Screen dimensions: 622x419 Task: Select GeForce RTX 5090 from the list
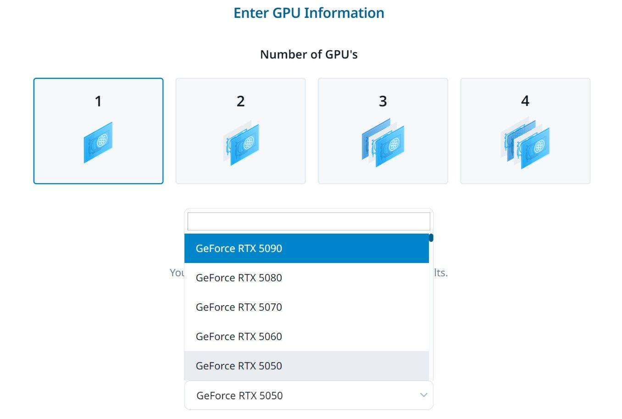[x=306, y=248]
